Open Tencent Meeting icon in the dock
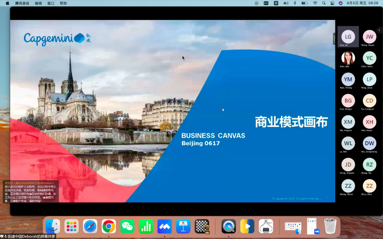The height and width of the screenshot is (239, 383). coord(165,226)
